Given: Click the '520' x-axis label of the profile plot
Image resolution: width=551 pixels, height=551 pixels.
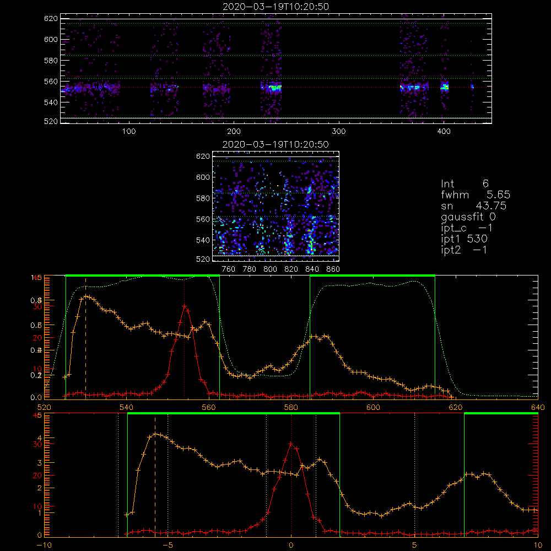Looking at the screenshot, I should [x=44, y=407].
